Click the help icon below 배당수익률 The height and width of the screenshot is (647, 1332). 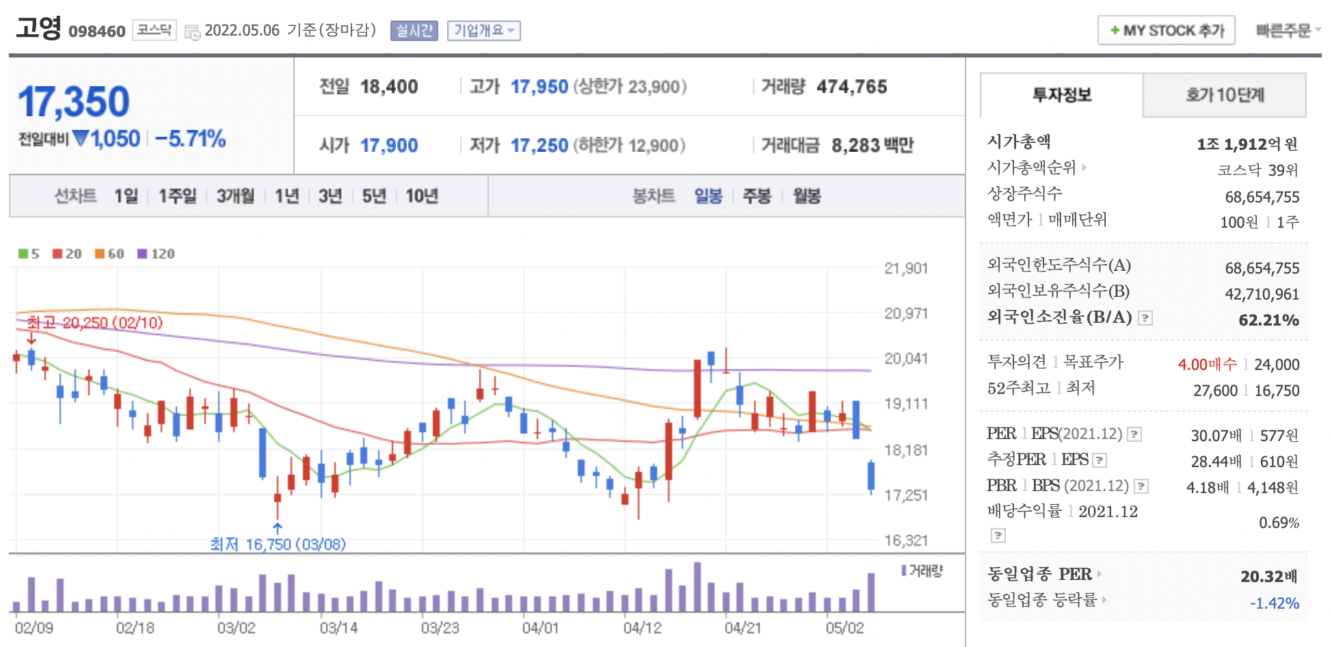pos(998,536)
